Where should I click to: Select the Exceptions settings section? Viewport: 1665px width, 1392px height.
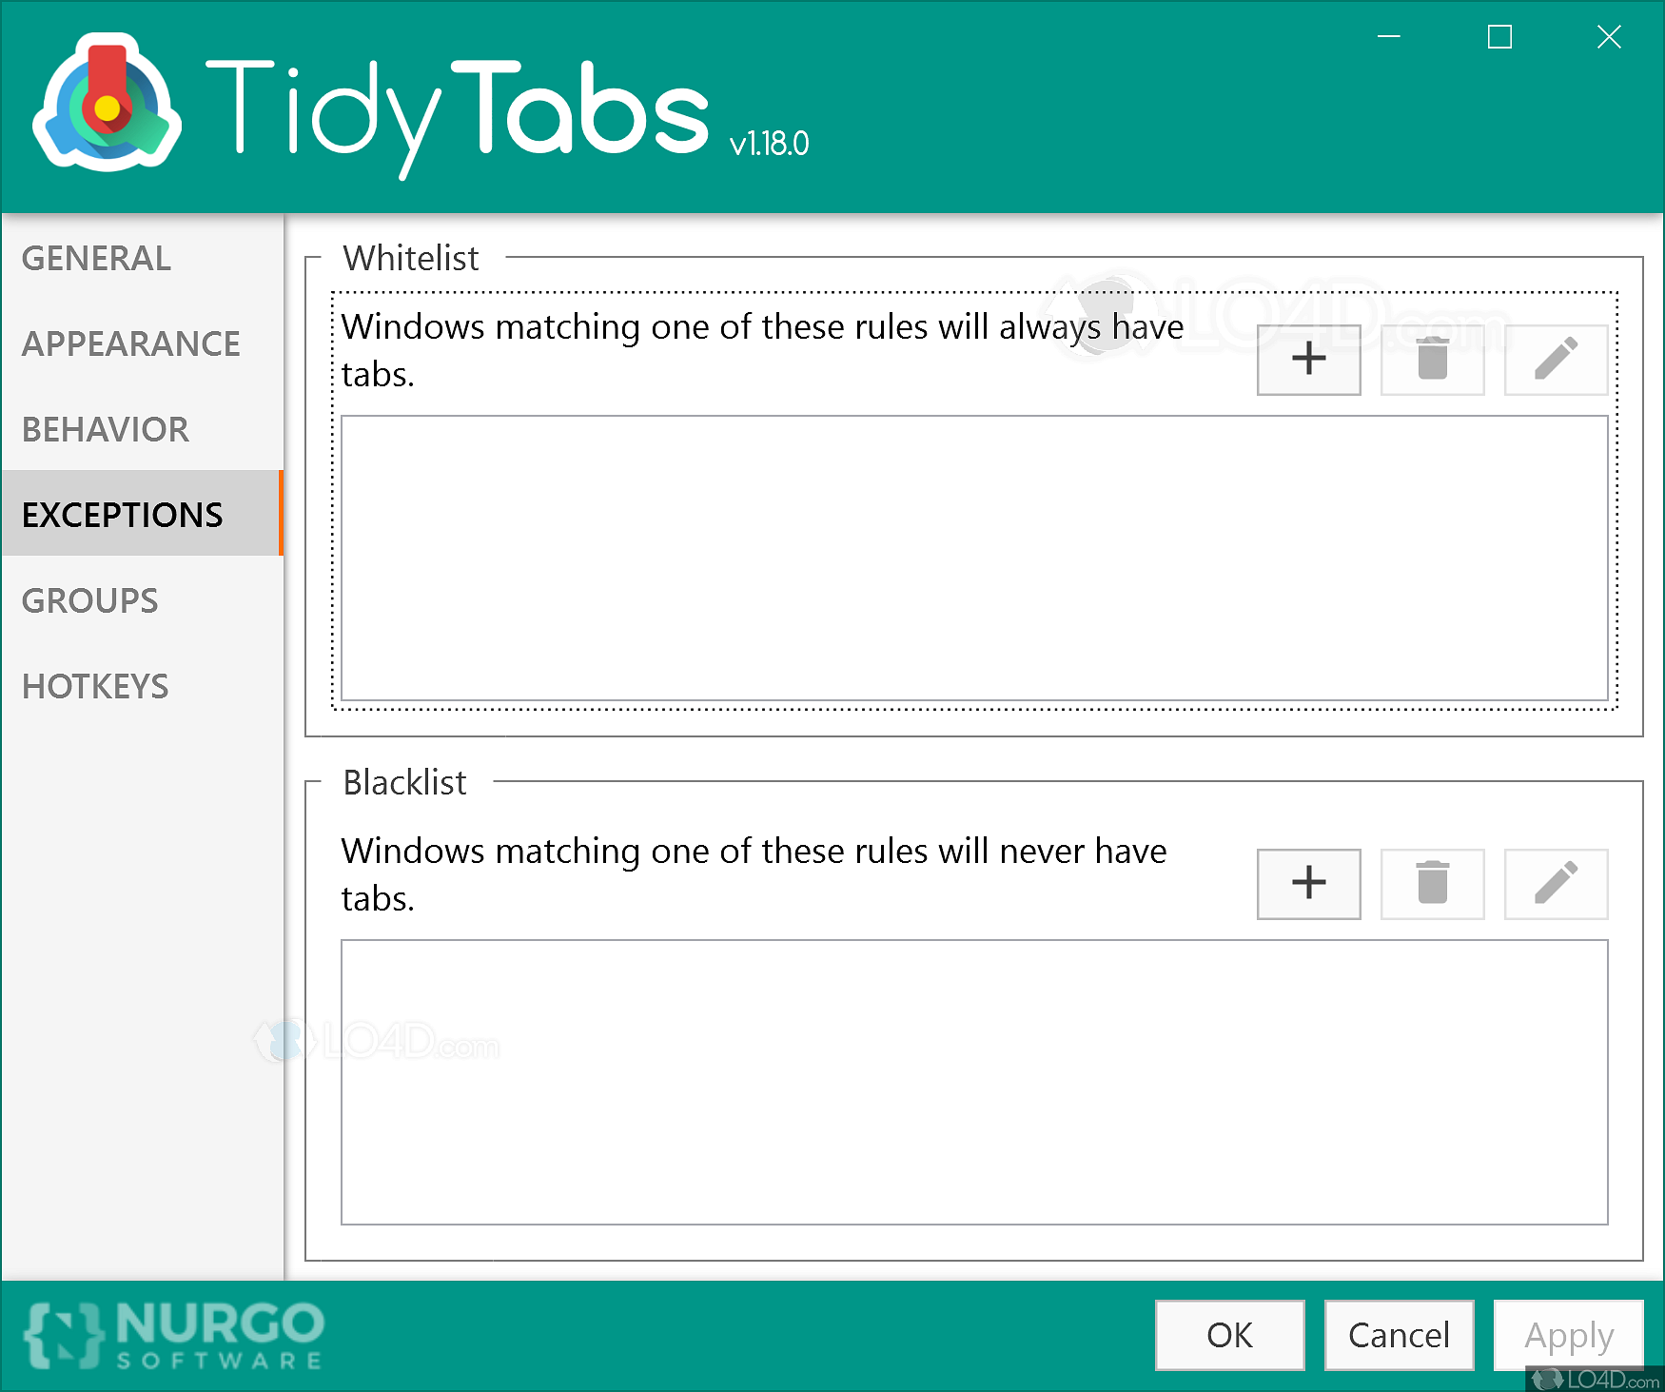pyautogui.click(x=121, y=514)
